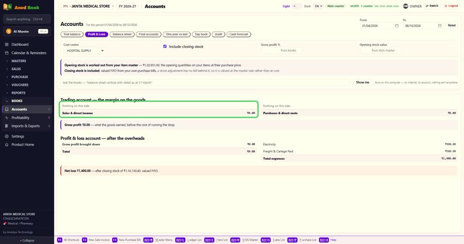Switch to the Day book tab
This screenshot has height=244, width=464.
(x=201, y=34)
